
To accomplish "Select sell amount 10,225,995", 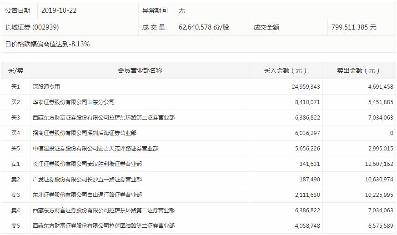I will click(x=379, y=195).
